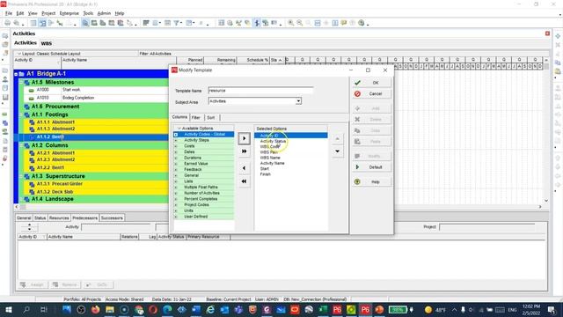Cancel the Modify Template dialog
The width and height of the screenshot is (563, 317).
371,94
